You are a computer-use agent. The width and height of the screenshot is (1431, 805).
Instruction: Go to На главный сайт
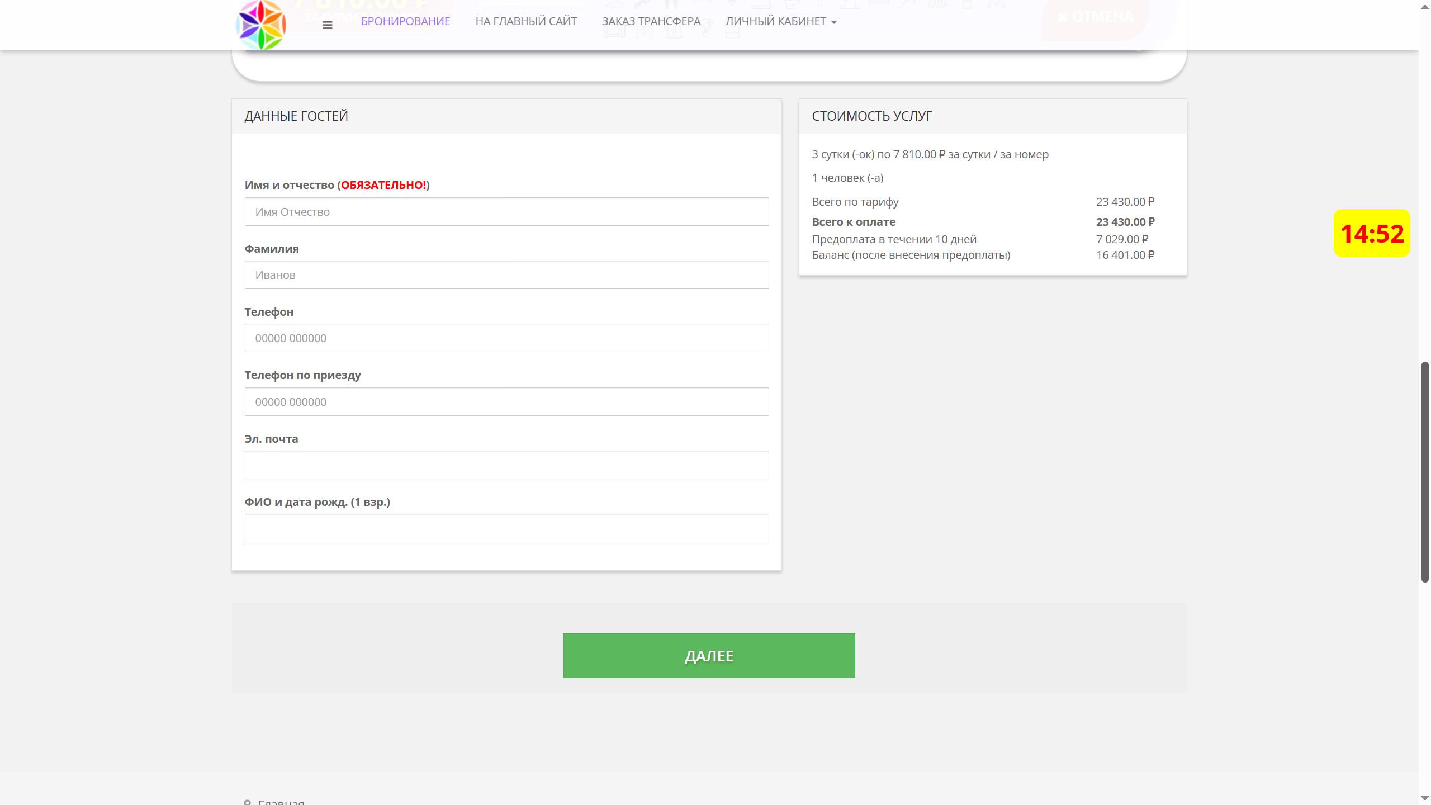[525, 21]
